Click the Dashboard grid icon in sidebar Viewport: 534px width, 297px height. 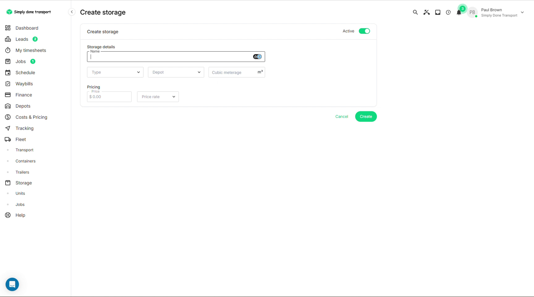(x=8, y=28)
